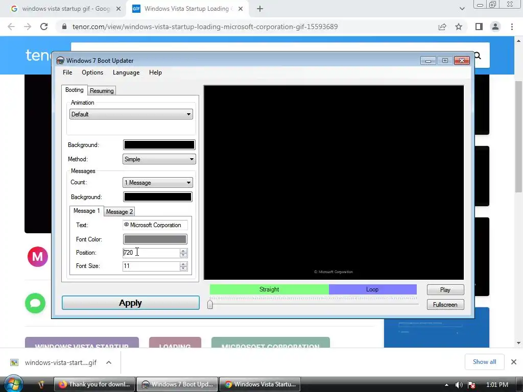Click the green chat bubble icon
Image resolution: width=523 pixels, height=392 pixels.
35,303
